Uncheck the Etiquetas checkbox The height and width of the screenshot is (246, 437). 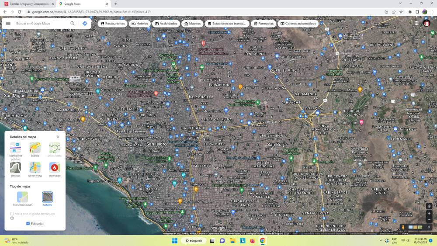28,224
